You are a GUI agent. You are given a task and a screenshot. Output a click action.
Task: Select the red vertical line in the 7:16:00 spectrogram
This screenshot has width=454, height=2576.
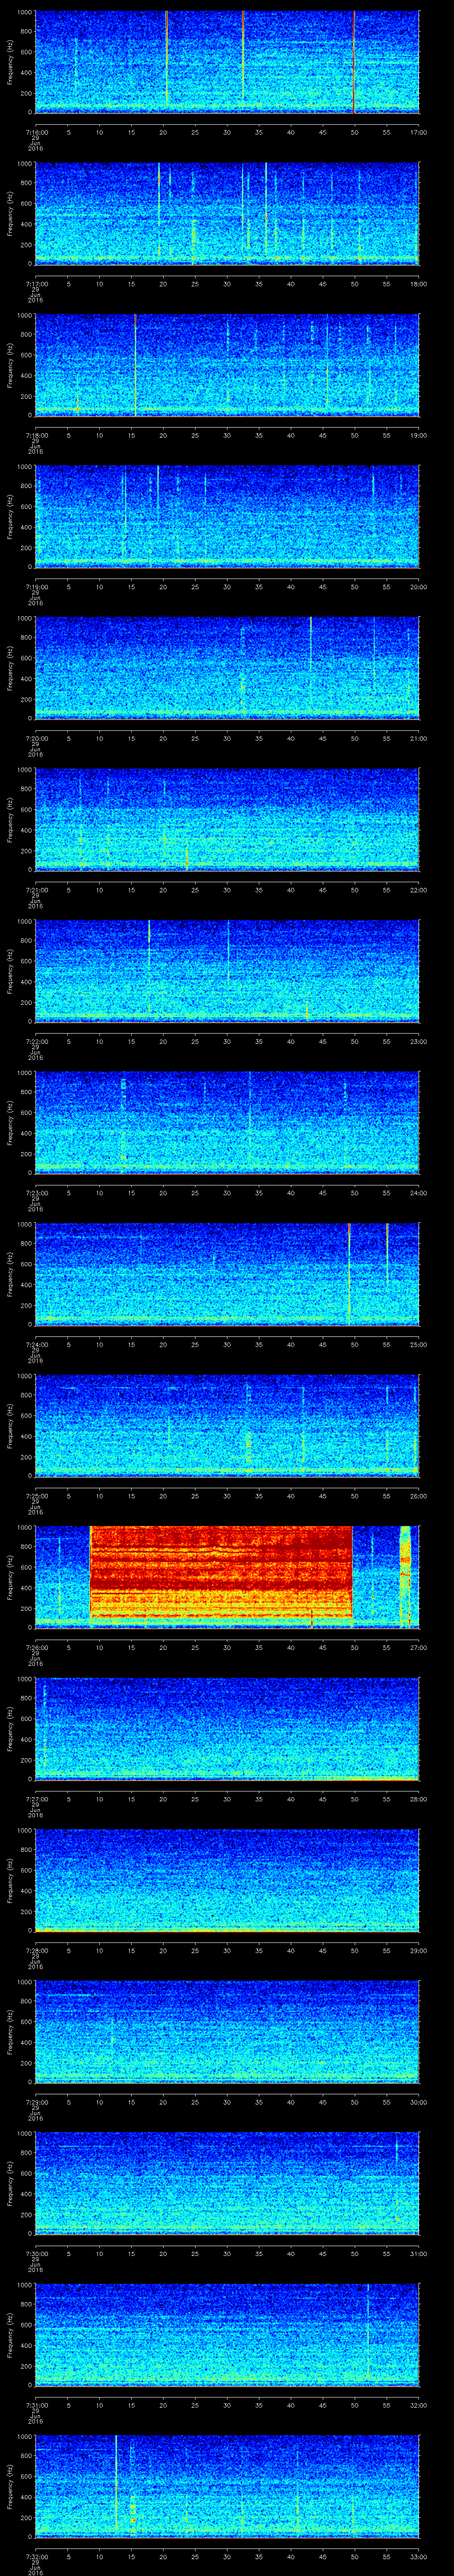(x=354, y=62)
